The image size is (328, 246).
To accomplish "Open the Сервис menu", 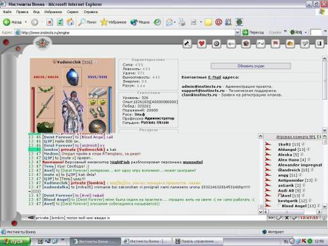I will 73,12.
